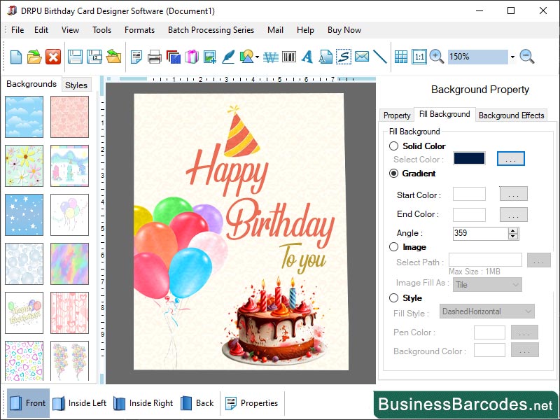
Task: Click the 1:1 actual size icon
Action: pyautogui.click(x=418, y=57)
